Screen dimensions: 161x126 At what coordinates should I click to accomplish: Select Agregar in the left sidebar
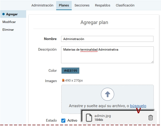tap(12, 14)
